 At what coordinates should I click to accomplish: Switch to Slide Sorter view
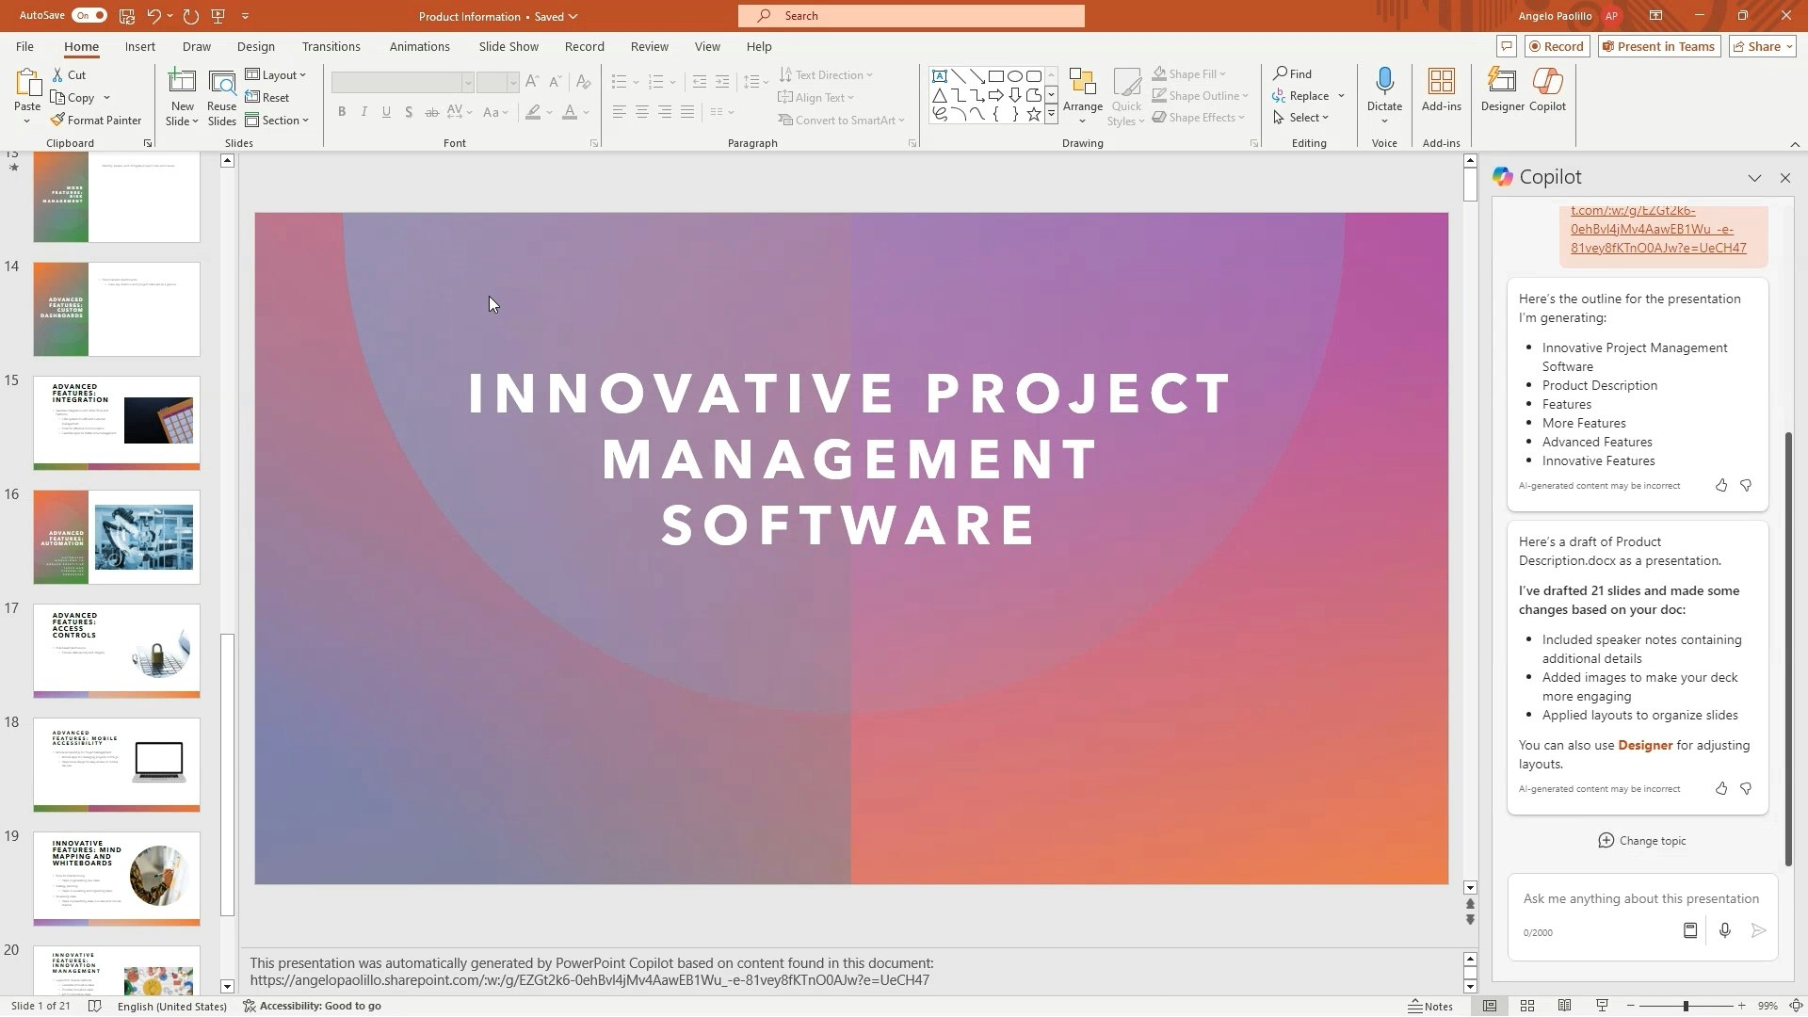click(1527, 1006)
